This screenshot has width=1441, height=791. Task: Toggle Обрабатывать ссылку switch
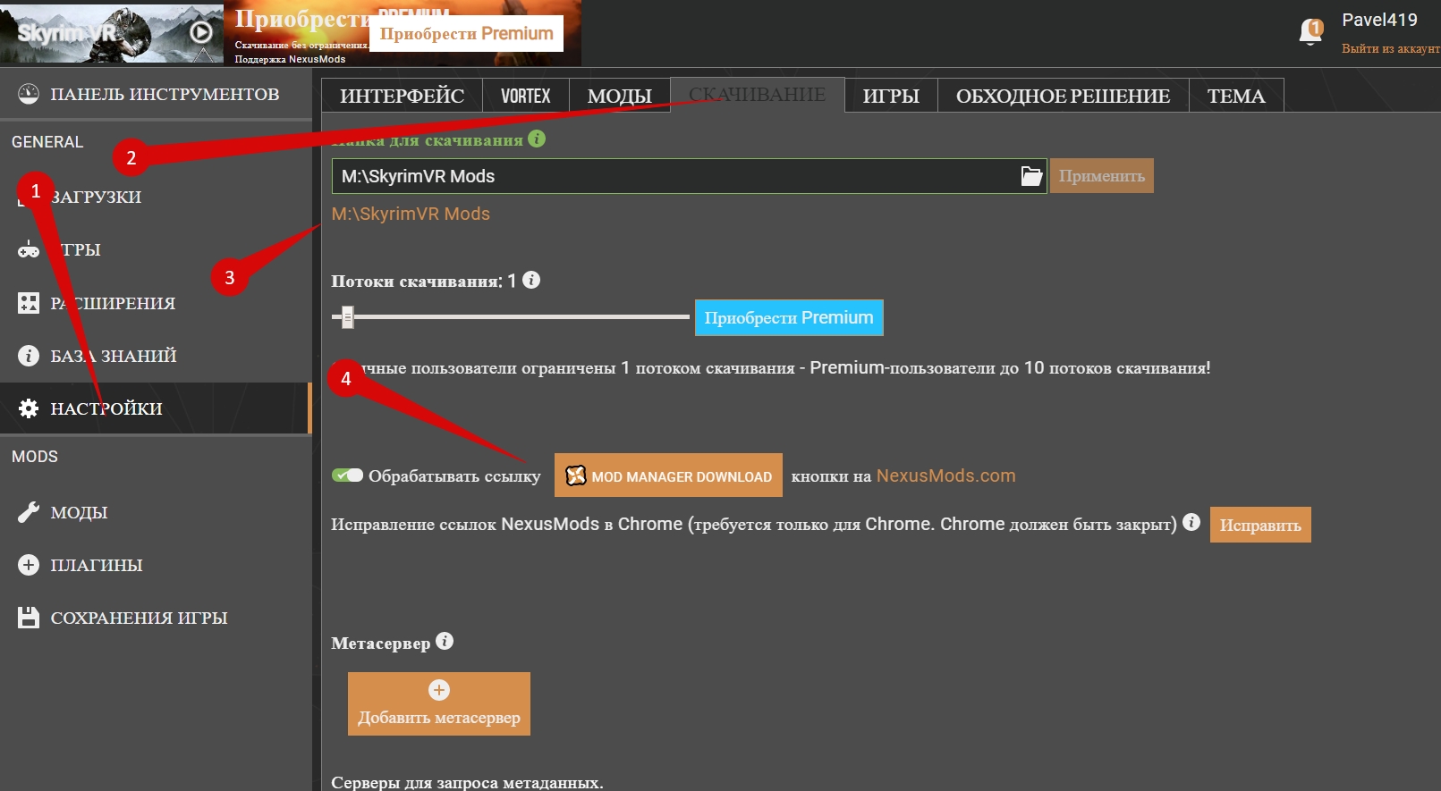pyautogui.click(x=347, y=475)
